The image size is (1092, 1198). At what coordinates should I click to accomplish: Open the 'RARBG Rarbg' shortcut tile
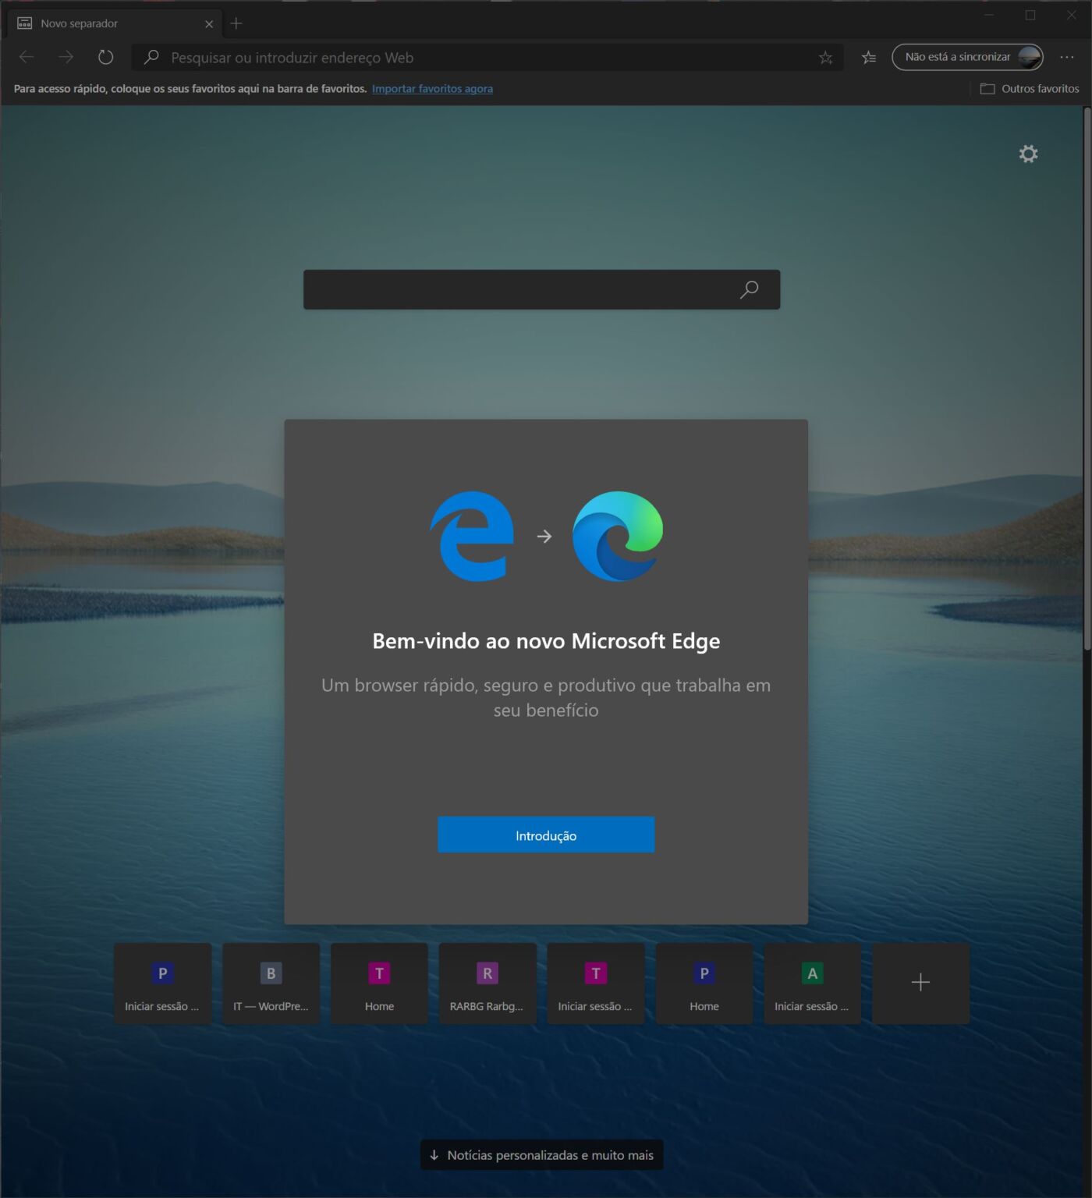(487, 983)
